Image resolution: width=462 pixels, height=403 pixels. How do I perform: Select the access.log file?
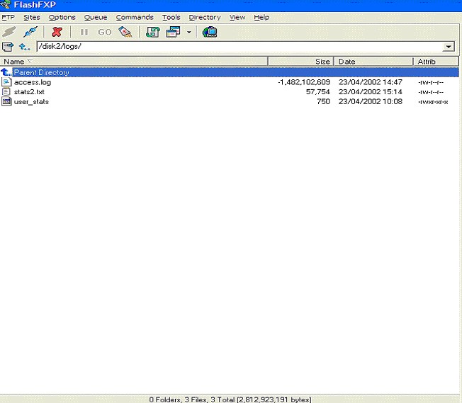32,82
